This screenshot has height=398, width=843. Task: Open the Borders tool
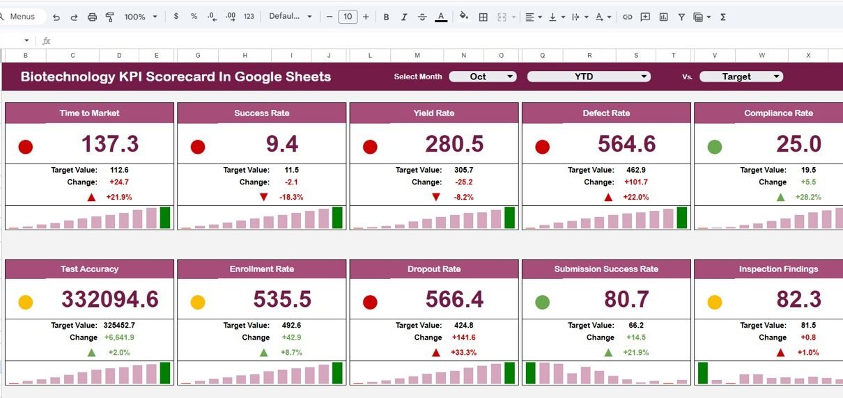(x=483, y=17)
